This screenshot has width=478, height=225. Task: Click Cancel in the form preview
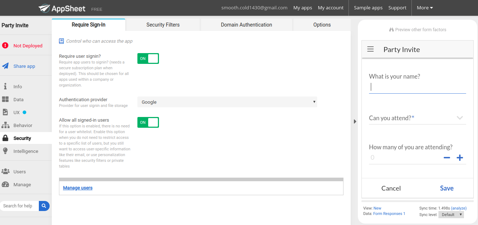[391, 188]
